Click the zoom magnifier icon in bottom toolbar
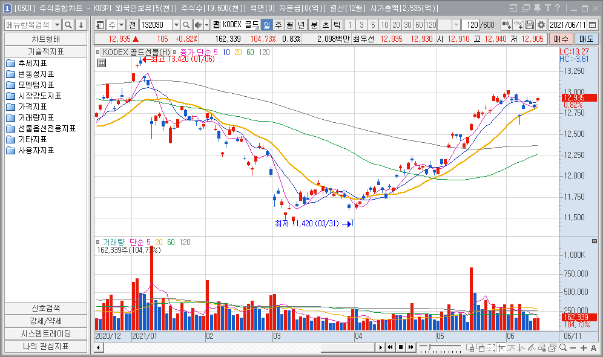 [x=563, y=347]
